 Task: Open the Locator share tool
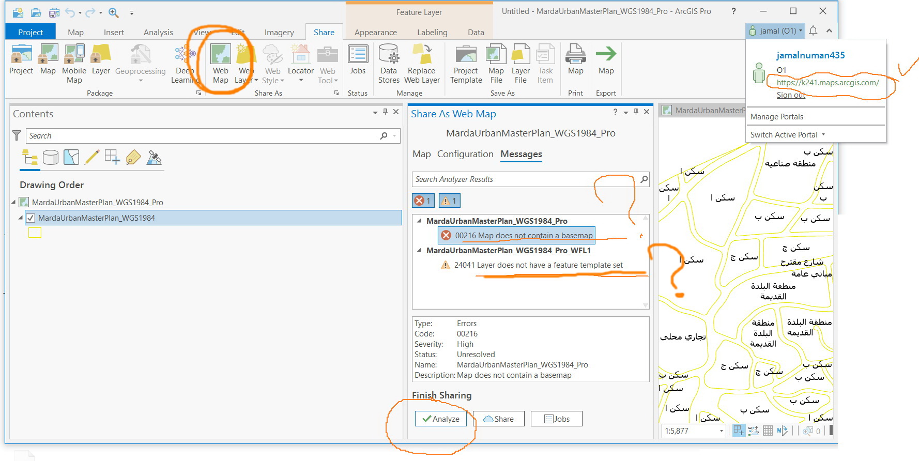301,64
